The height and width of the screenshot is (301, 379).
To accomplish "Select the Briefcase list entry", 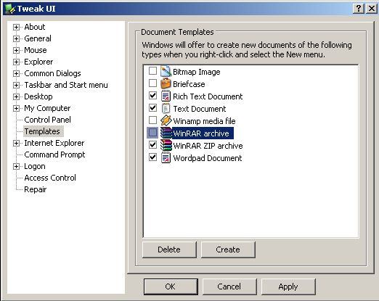I will pos(189,84).
